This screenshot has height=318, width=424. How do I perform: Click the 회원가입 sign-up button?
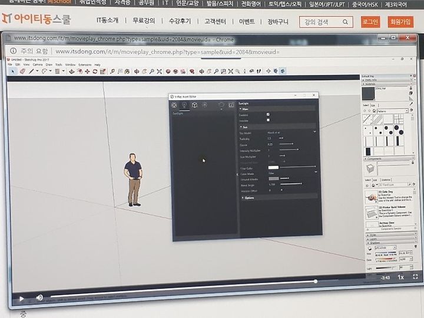(400, 22)
